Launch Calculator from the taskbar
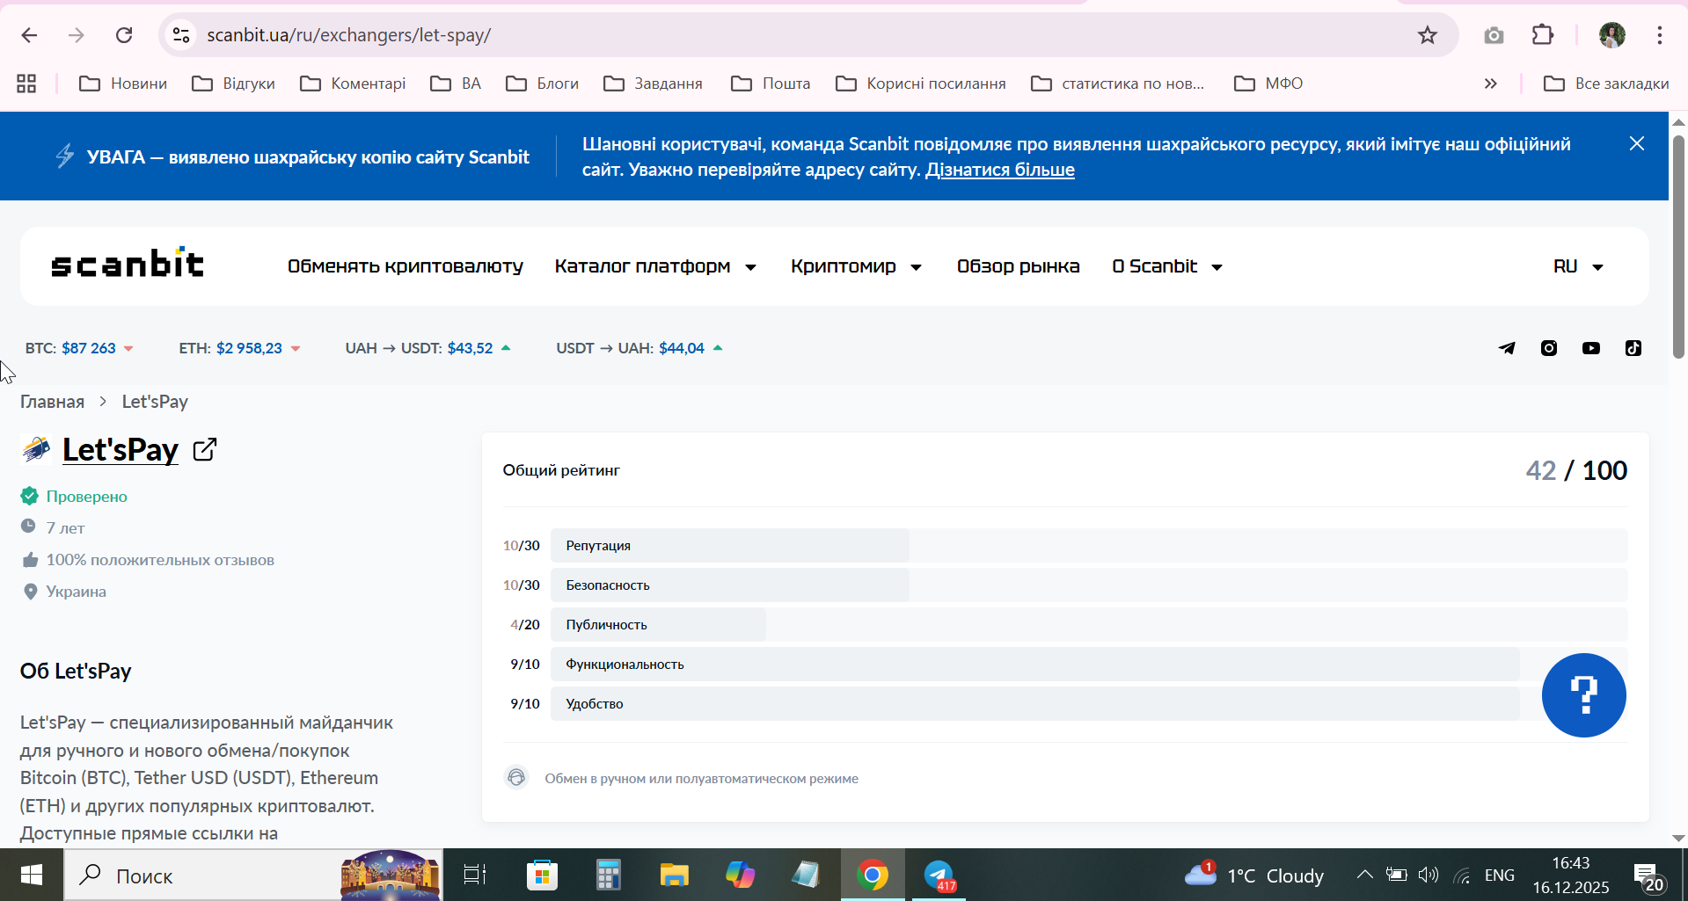 (x=608, y=876)
